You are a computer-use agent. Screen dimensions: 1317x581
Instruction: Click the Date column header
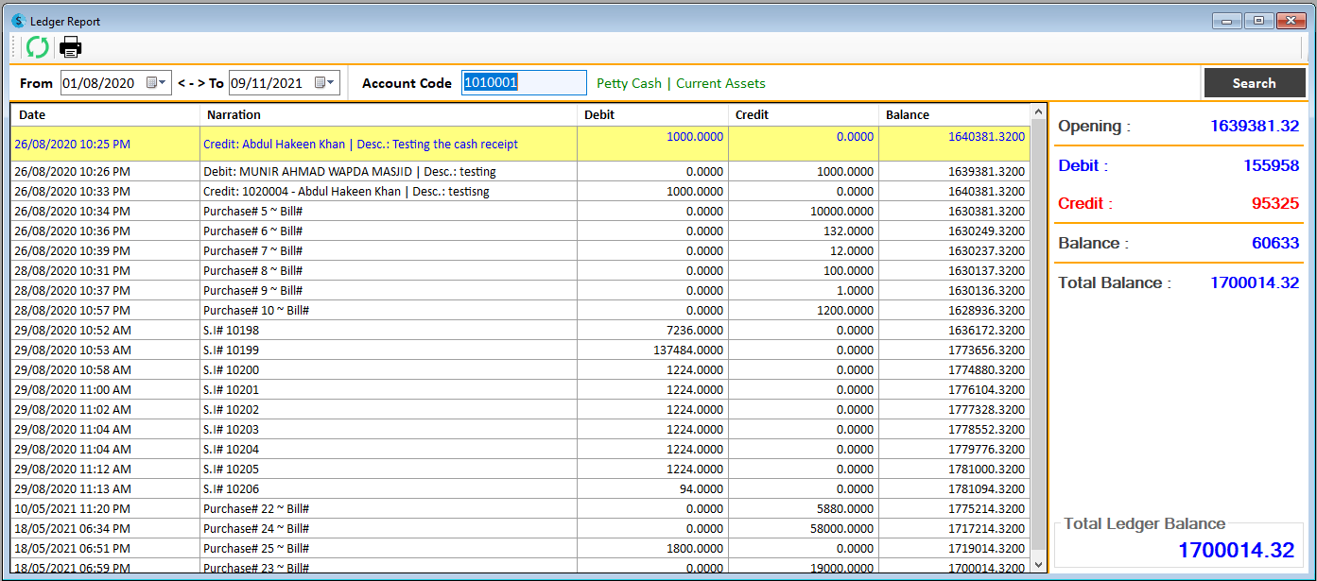pyautogui.click(x=106, y=114)
